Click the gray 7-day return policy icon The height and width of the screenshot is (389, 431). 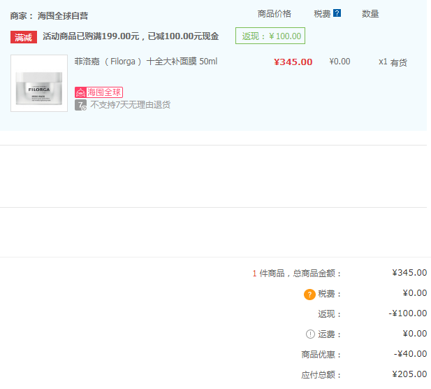(x=80, y=105)
